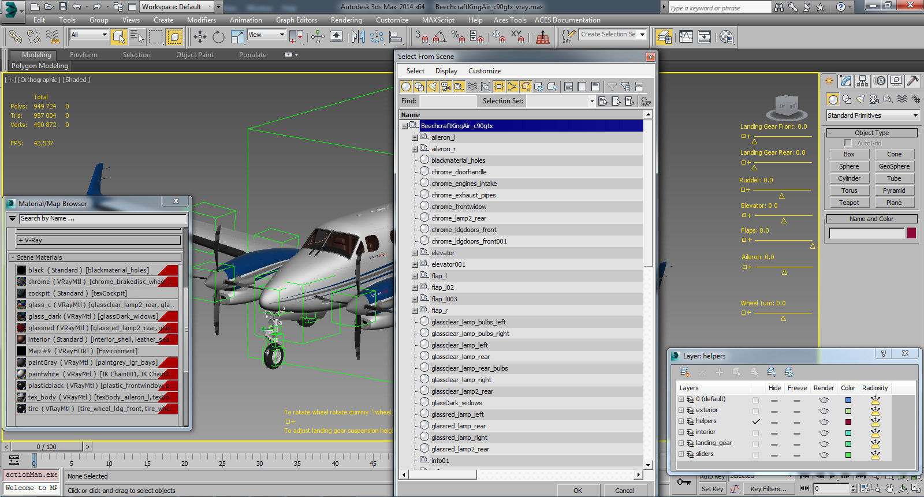Open the Key Filters... button
Screen dimensions: 924x497
(x=769, y=489)
